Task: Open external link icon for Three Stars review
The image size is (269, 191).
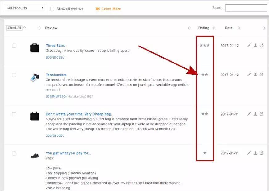Action: pos(262,46)
